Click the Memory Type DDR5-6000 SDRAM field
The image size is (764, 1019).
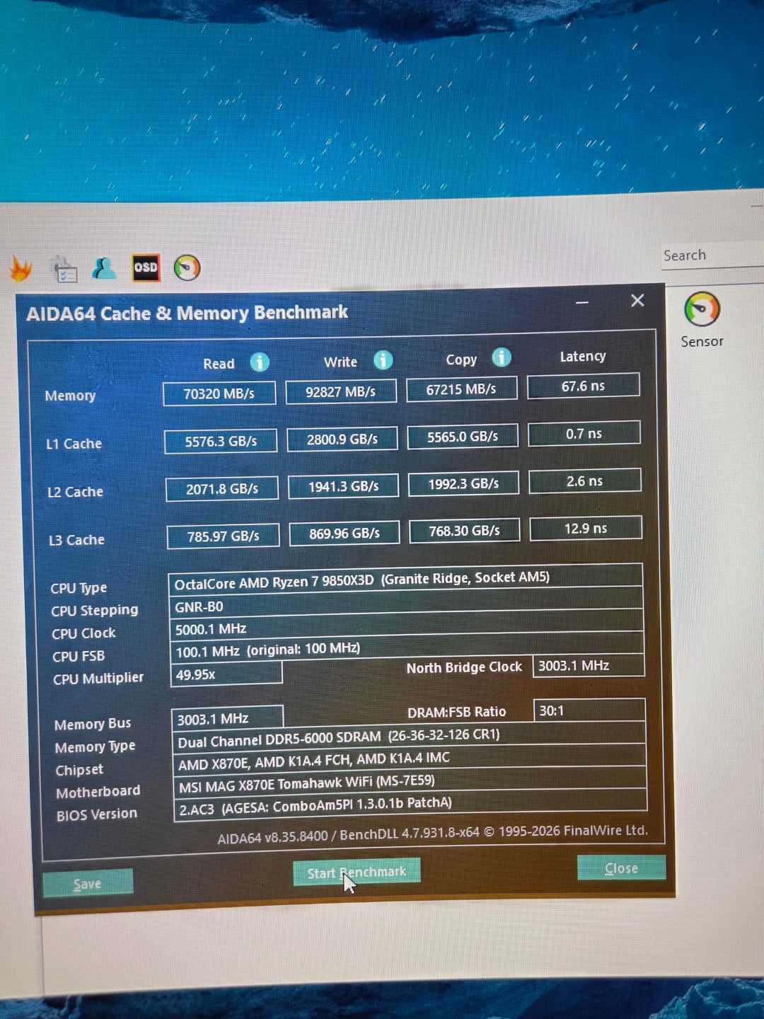click(x=409, y=738)
